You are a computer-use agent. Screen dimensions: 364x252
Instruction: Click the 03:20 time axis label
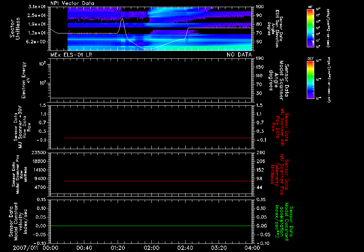(x=219, y=248)
